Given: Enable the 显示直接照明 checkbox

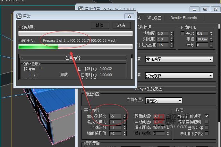Looking at the screenshot, I should 207,122.
